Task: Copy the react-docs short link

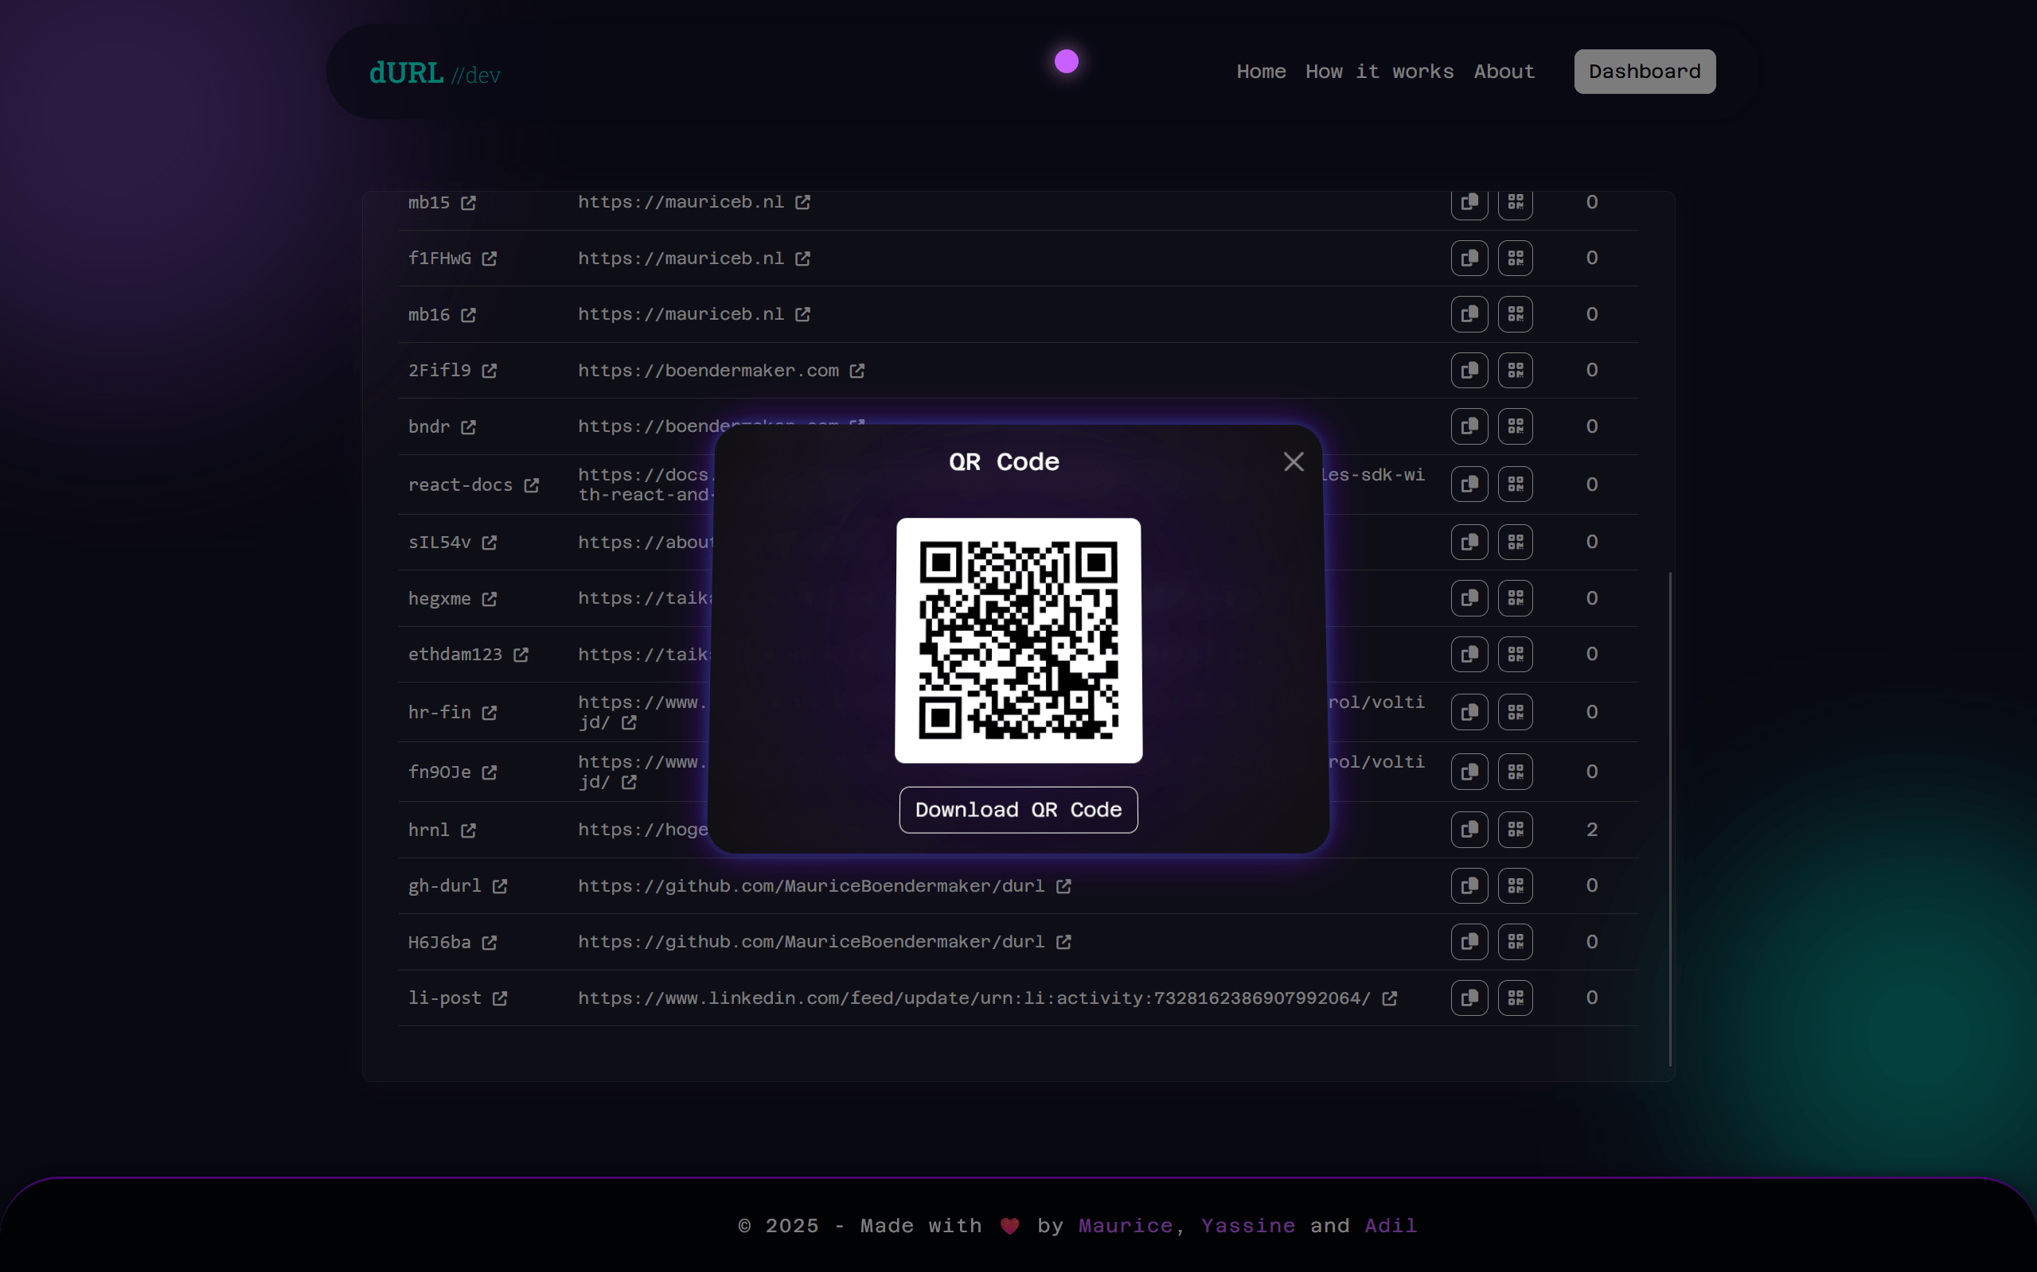Action: pos(1469,484)
